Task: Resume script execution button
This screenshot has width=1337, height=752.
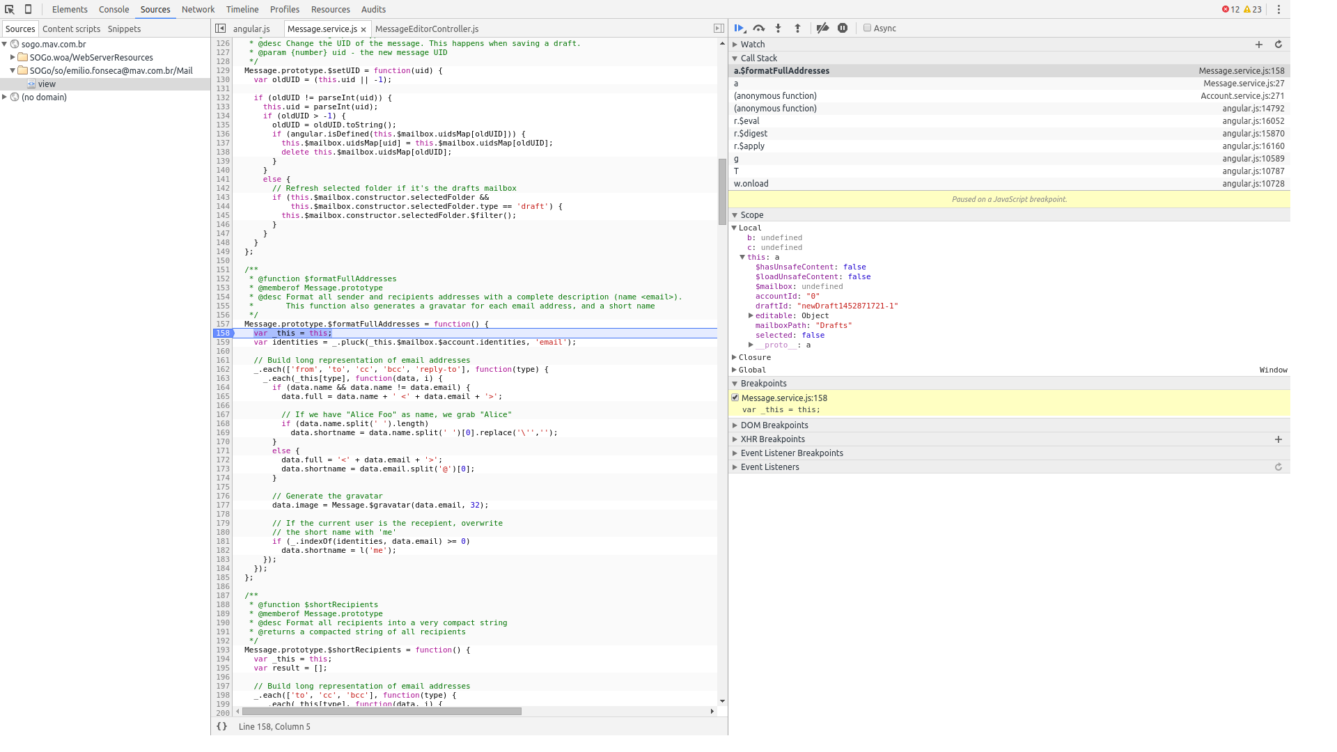Action: (740, 29)
